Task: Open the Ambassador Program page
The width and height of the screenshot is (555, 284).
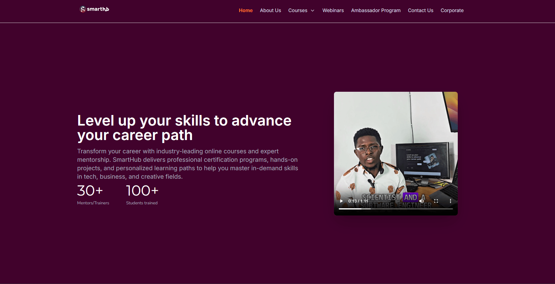Action: pyautogui.click(x=376, y=10)
